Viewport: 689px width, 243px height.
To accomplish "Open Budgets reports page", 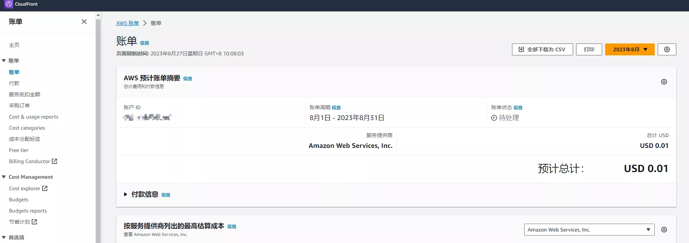I will (x=28, y=211).
